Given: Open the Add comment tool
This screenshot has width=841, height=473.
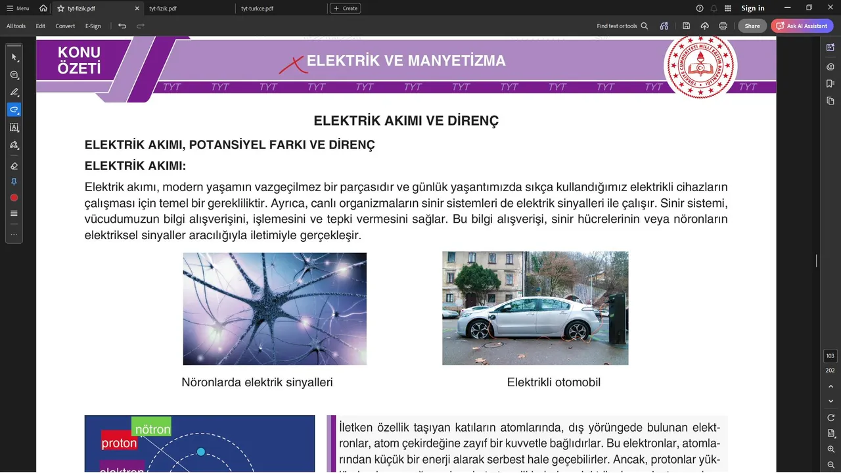Looking at the screenshot, I should 14,75.
